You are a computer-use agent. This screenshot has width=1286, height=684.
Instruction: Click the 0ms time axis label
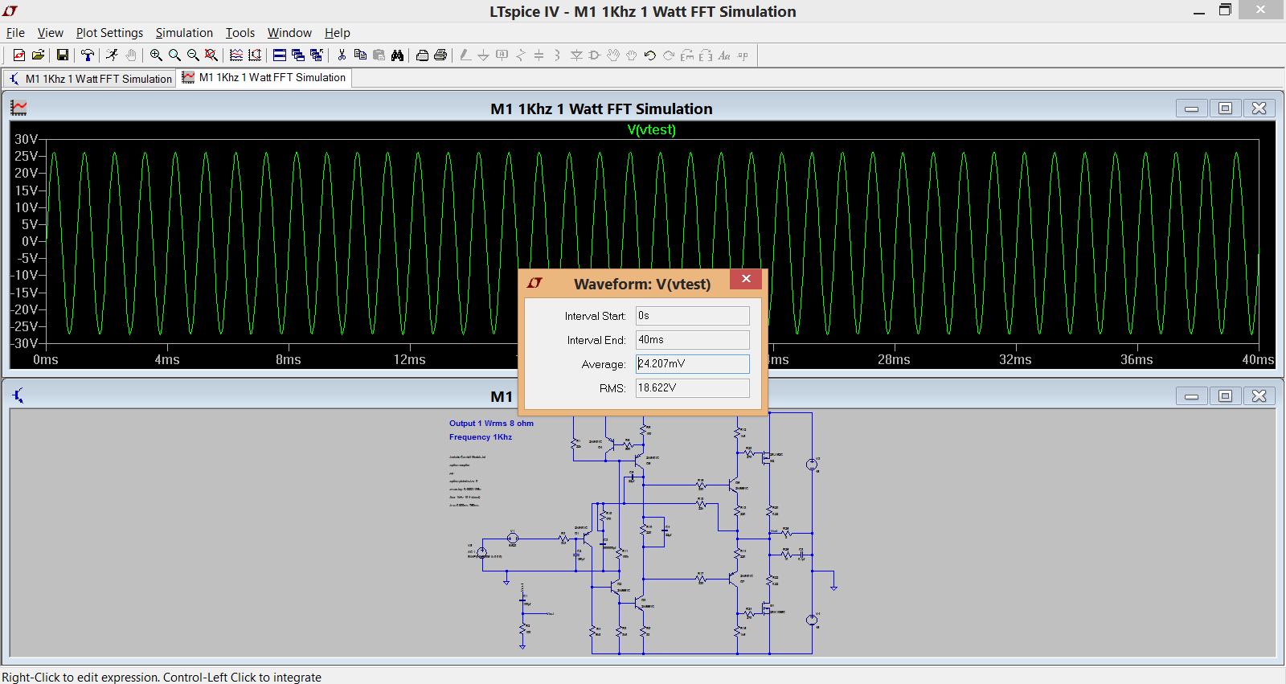46,360
